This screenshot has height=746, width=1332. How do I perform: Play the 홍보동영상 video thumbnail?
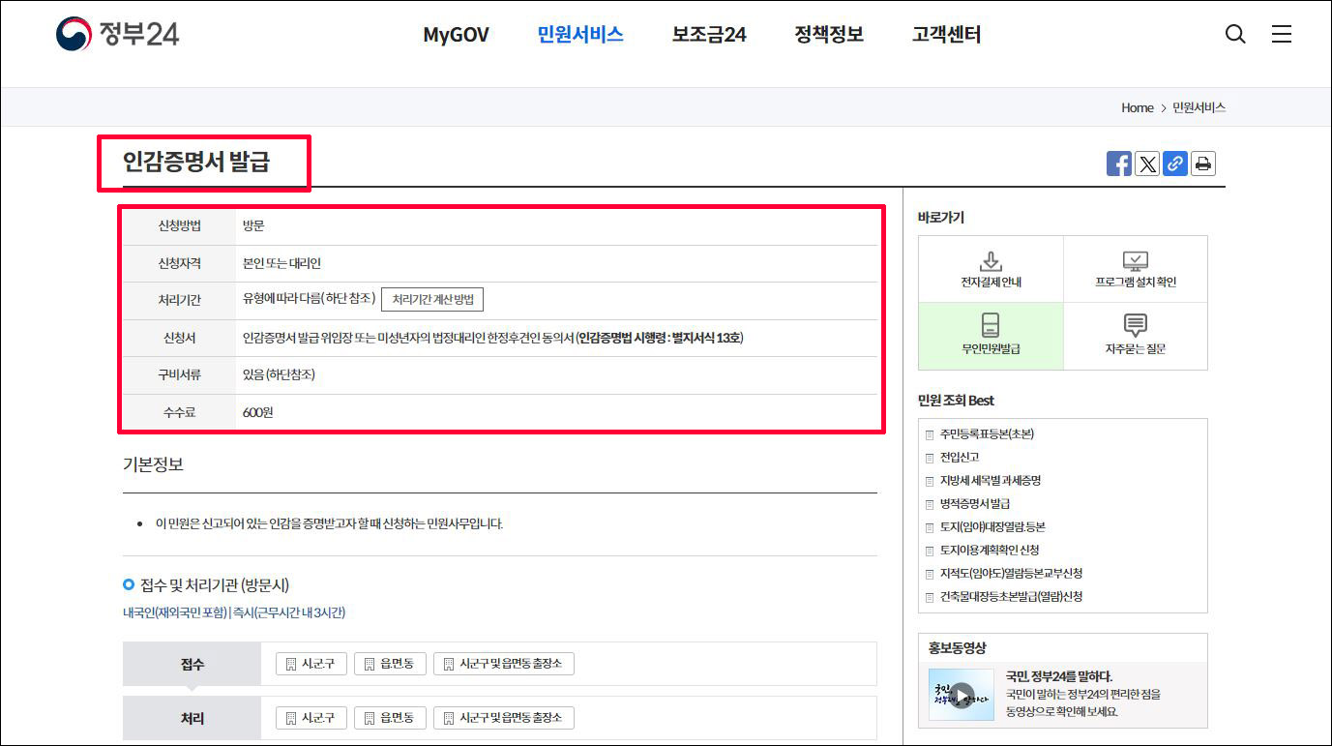click(x=961, y=695)
